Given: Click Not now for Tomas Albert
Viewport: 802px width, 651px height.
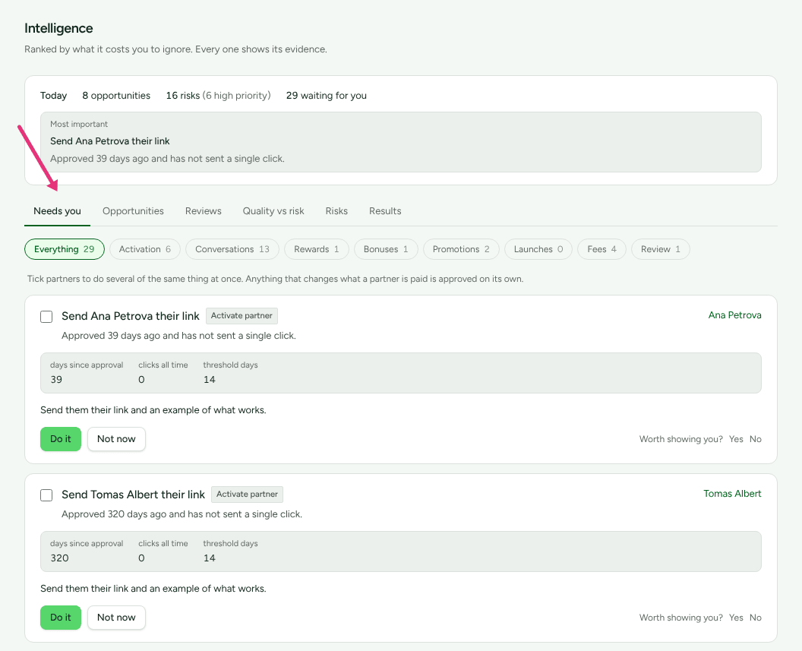Looking at the screenshot, I should (x=117, y=618).
